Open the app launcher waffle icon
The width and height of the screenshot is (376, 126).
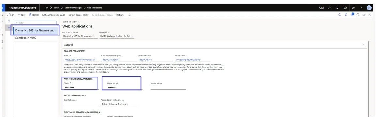click(2, 7)
